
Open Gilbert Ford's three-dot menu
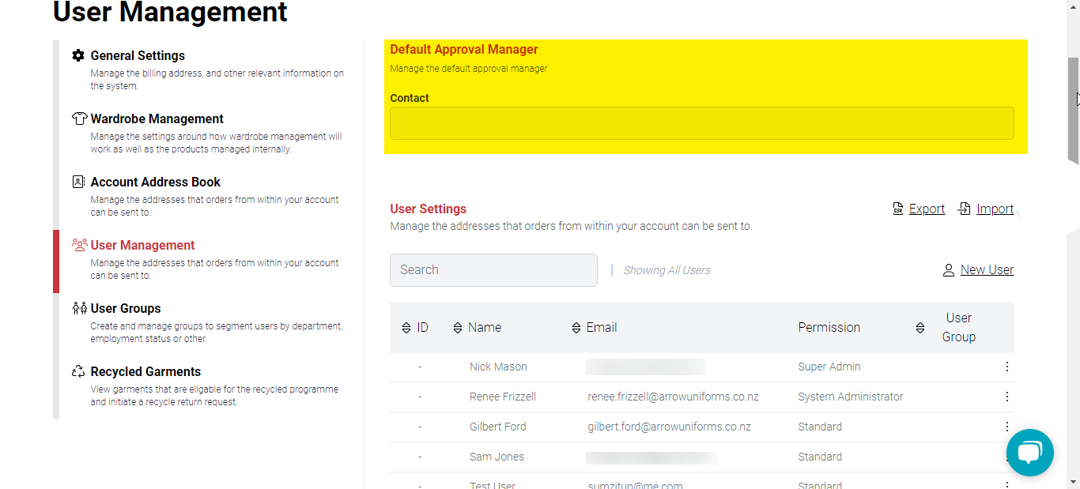pyautogui.click(x=1006, y=427)
